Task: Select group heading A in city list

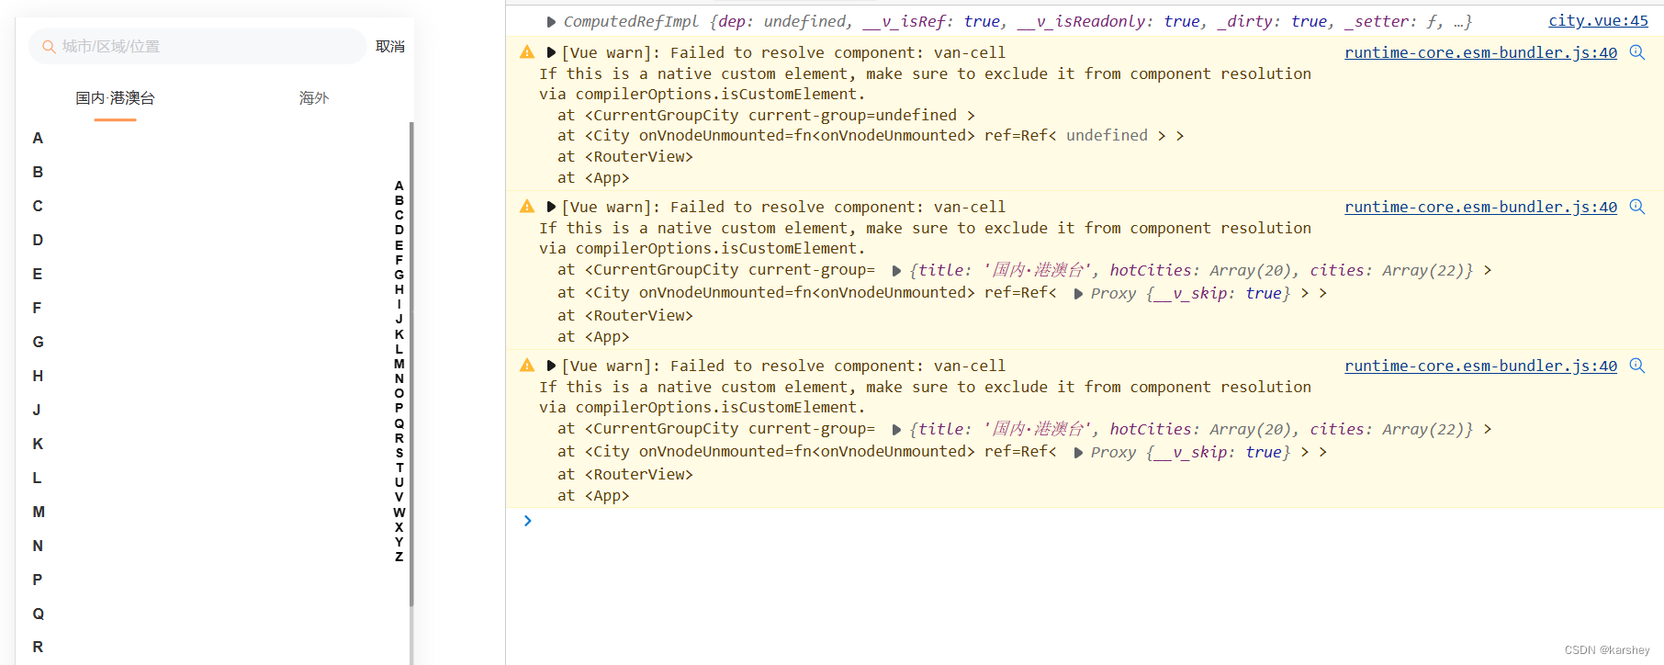Action: point(38,138)
